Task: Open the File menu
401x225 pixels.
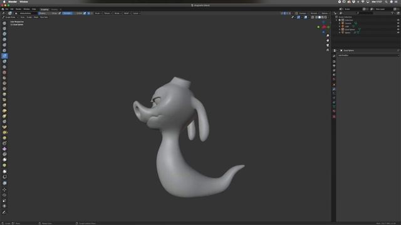Action: point(7,9)
